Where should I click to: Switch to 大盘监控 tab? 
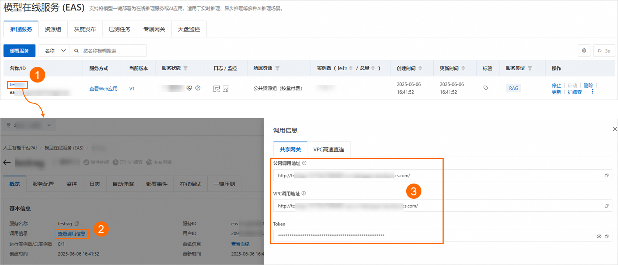coord(189,29)
